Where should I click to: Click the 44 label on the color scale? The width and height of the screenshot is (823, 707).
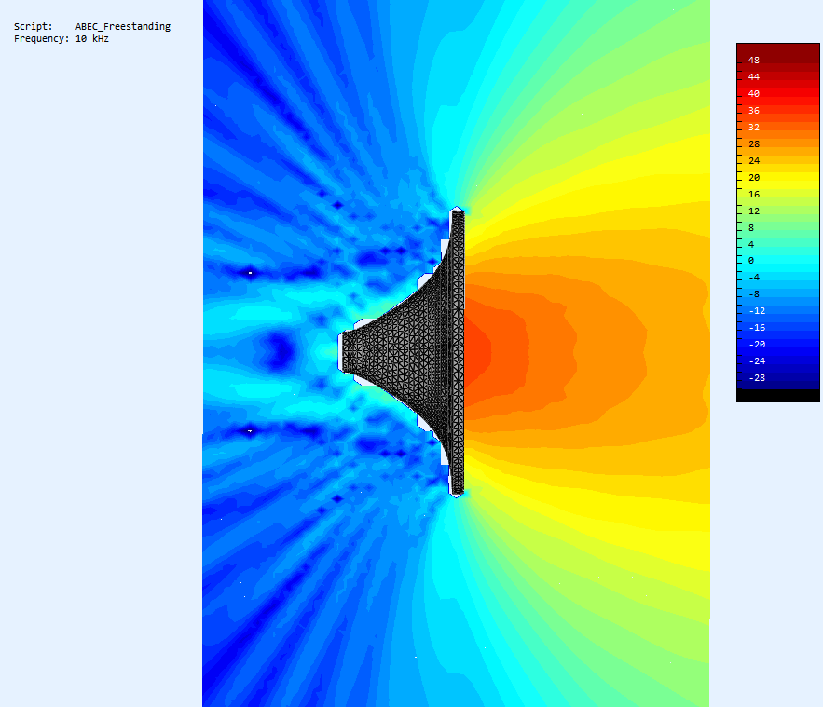pyautogui.click(x=754, y=77)
